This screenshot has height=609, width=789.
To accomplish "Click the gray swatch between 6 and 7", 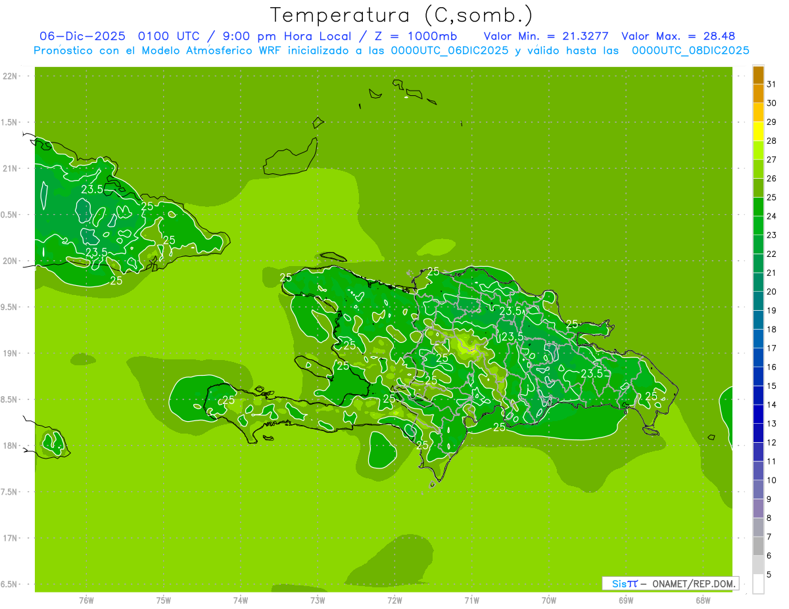I will (x=758, y=546).
